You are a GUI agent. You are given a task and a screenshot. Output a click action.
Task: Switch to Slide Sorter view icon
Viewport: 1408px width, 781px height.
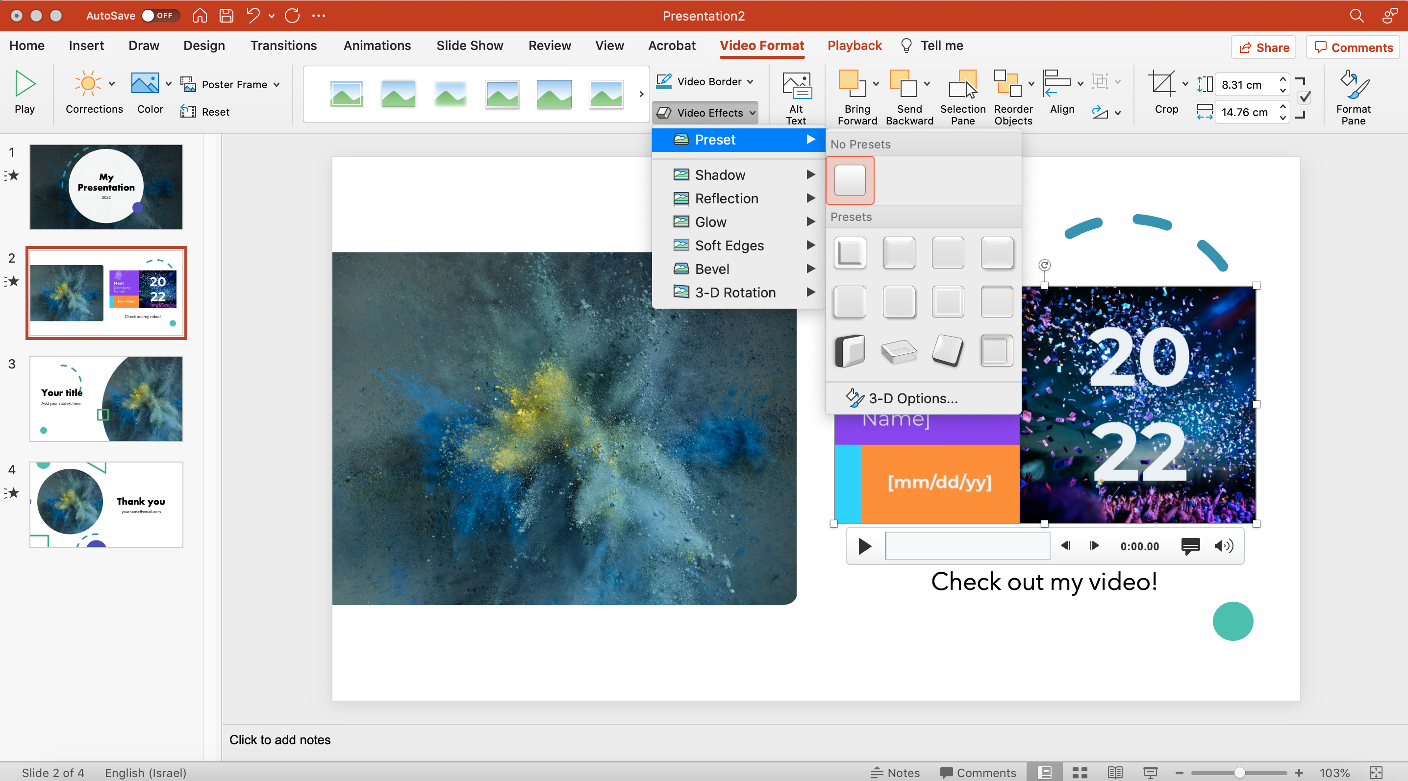[x=1080, y=772]
